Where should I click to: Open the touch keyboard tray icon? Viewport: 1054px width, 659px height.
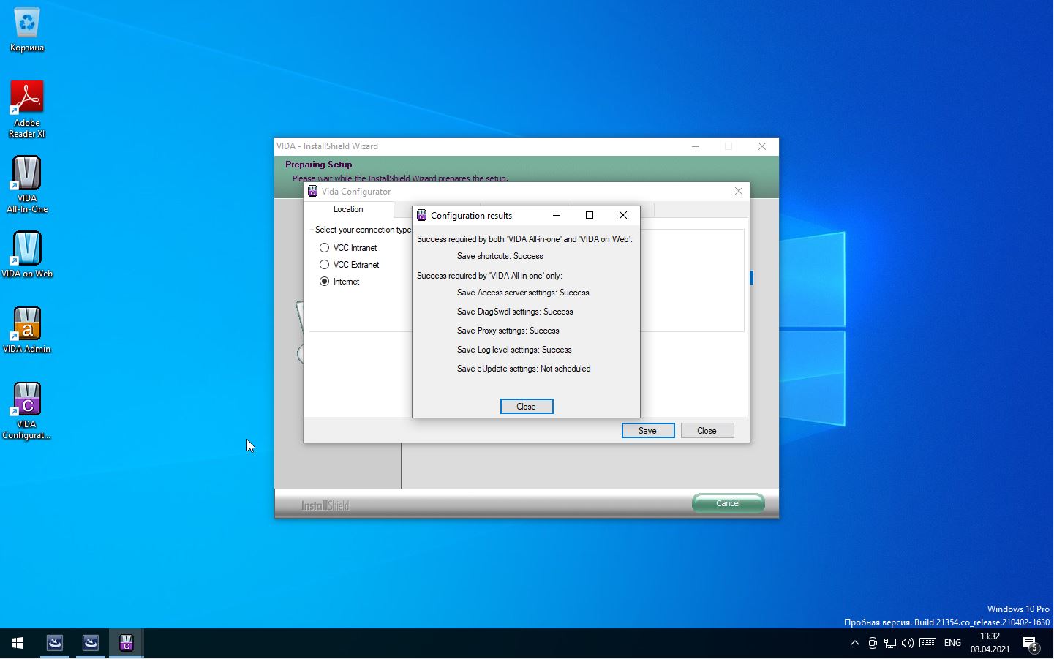point(927,643)
